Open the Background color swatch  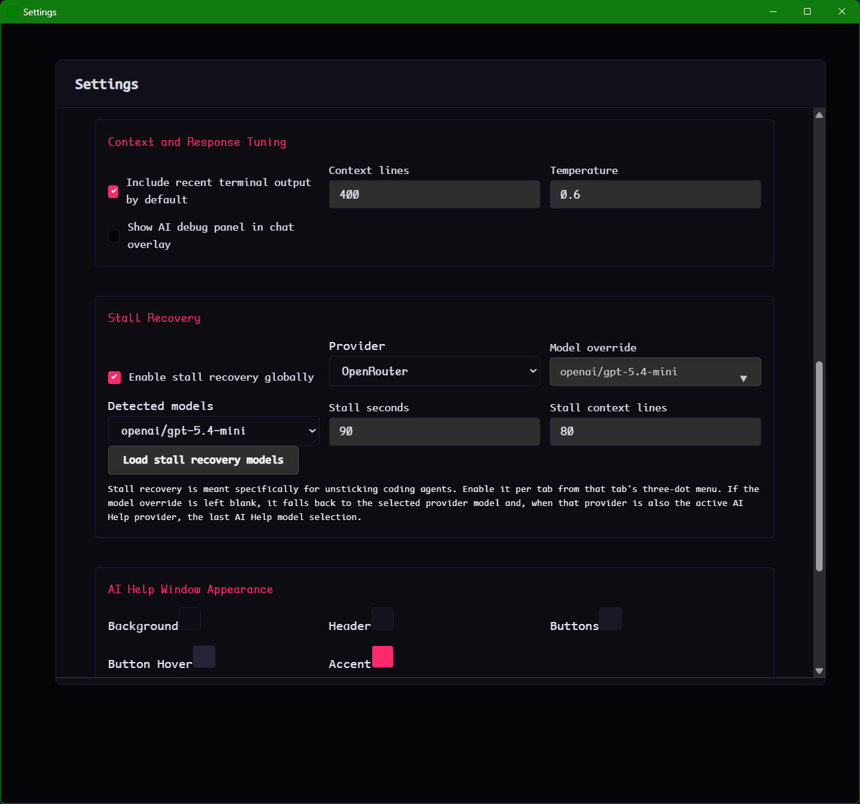click(189, 619)
